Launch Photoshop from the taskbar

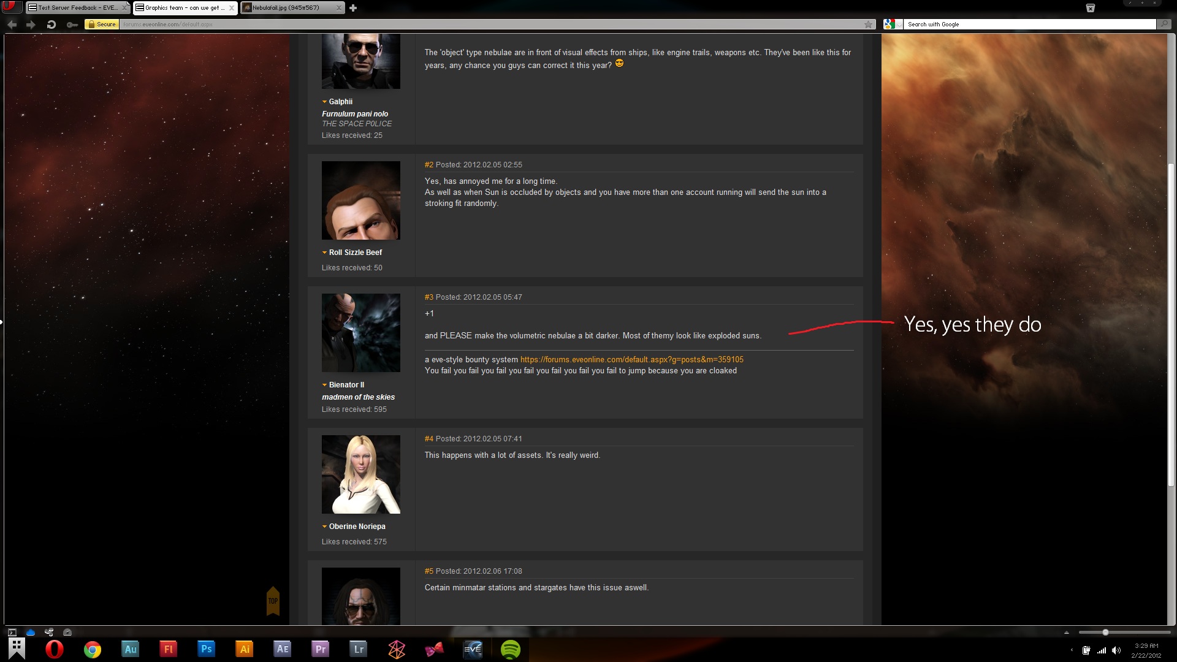pyautogui.click(x=207, y=649)
